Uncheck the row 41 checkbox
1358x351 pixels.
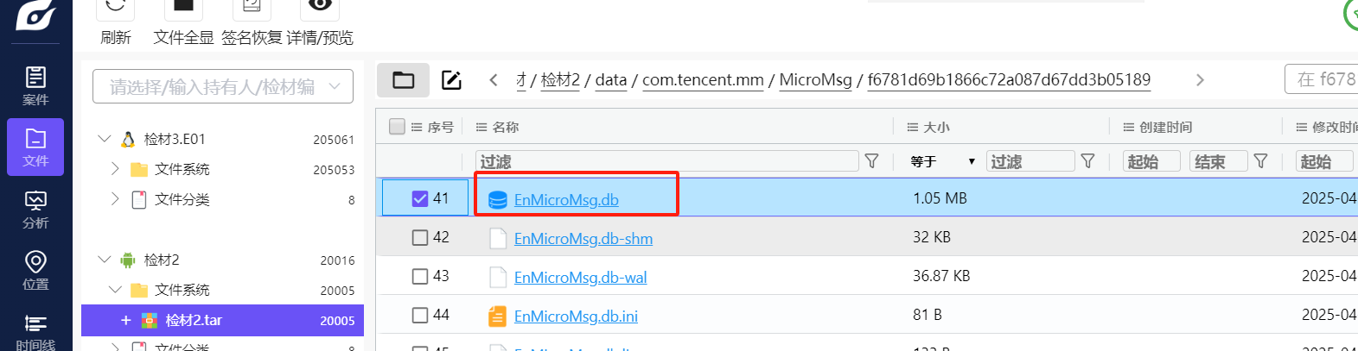420,198
